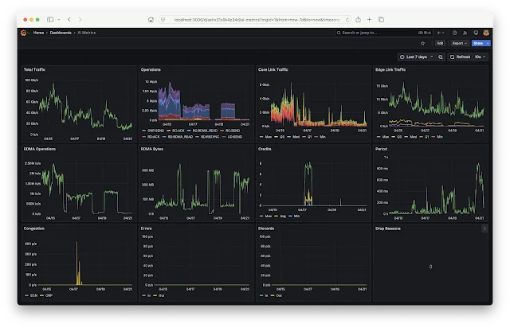Click the Refresh dashboard button
This screenshot has height=328, width=510.
pos(461,57)
